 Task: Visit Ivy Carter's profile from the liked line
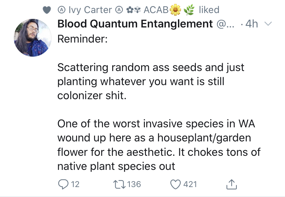point(90,10)
